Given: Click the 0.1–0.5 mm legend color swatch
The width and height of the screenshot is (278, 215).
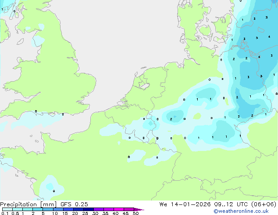Looking at the screenshot, I should (7, 209).
